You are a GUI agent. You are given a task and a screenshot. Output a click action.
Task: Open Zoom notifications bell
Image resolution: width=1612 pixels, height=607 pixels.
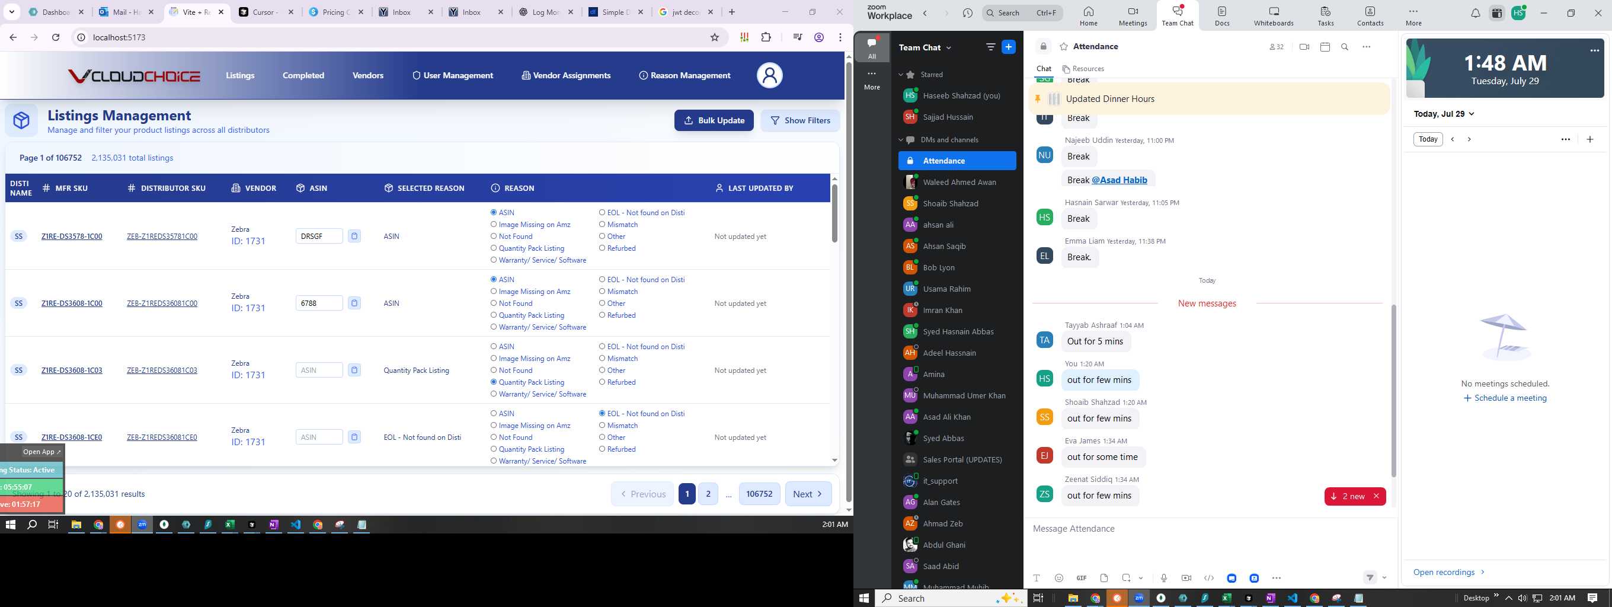tap(1475, 13)
